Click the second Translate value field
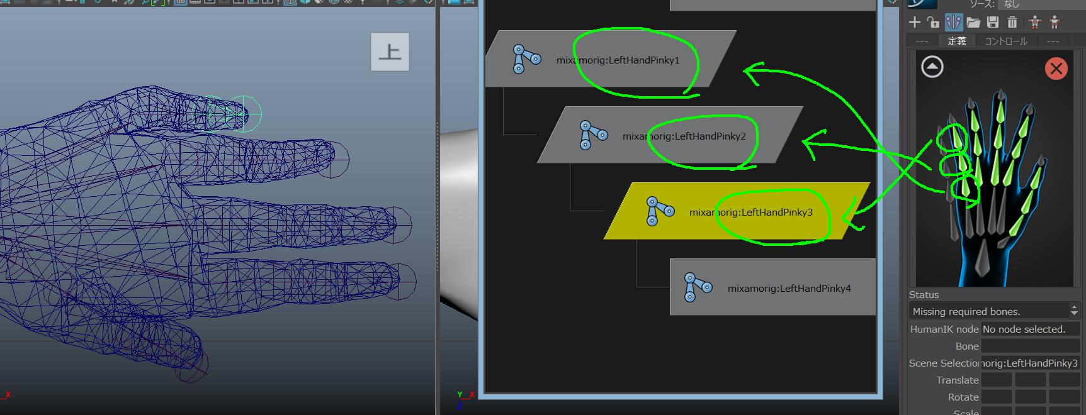This screenshot has height=415, width=1086. (1030, 380)
